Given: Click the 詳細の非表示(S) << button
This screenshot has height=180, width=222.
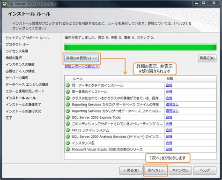Looking at the screenshot, I should pos(82,59).
